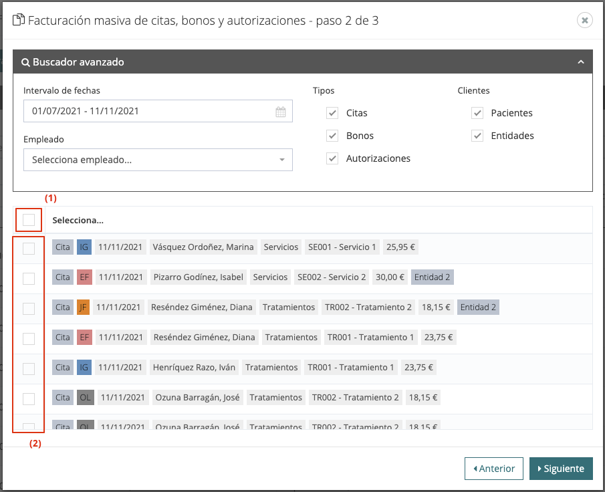Go to next step with Siguiente

(561, 469)
